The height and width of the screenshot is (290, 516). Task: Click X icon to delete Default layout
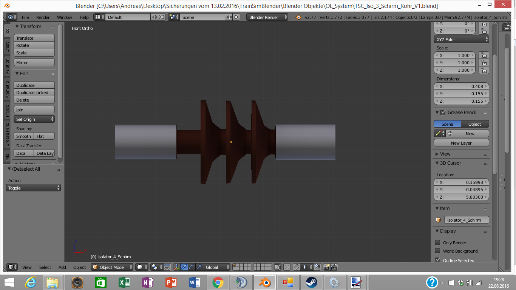point(162,17)
